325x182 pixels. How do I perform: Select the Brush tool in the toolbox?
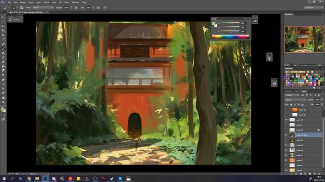[3, 49]
